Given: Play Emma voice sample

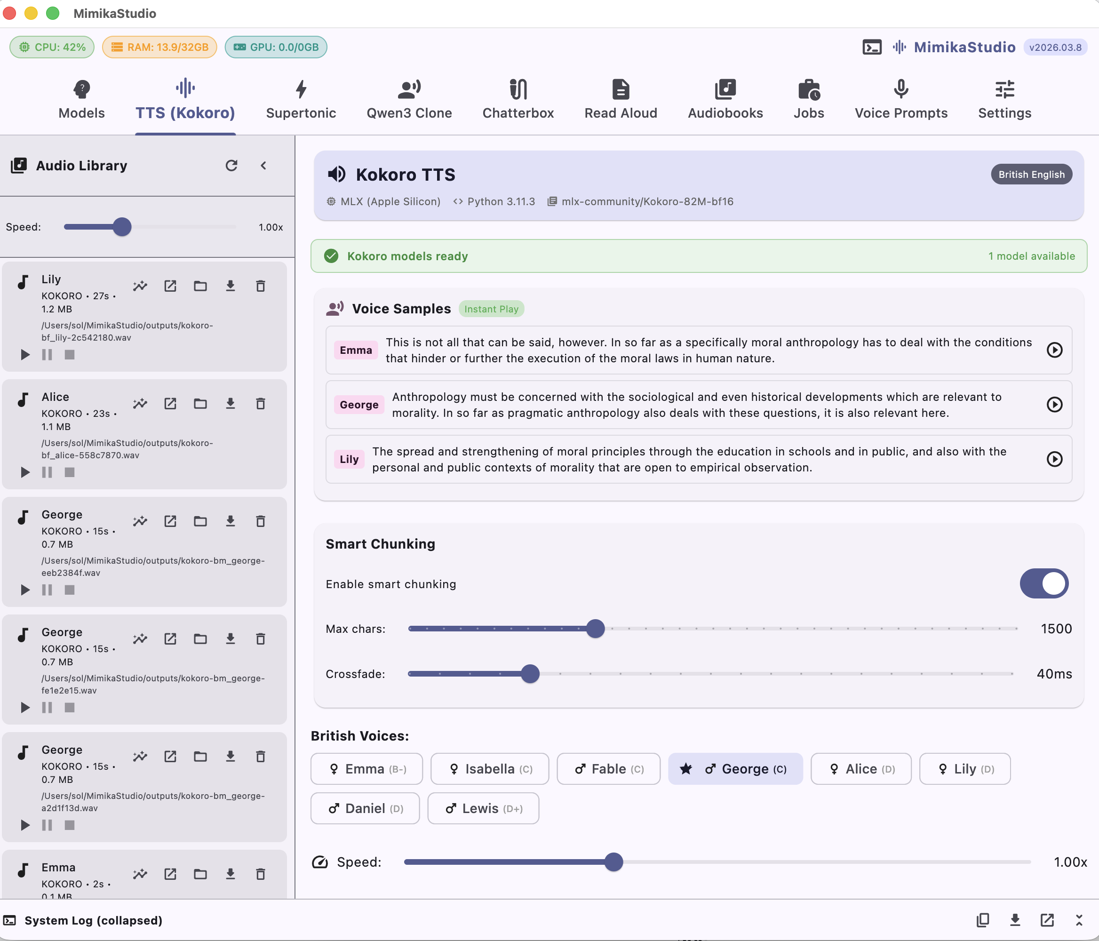Looking at the screenshot, I should coord(1054,350).
